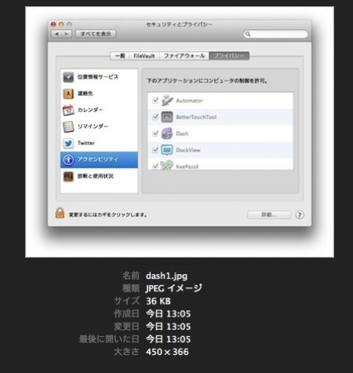Screen dimensions: 353x373
Task: Click the Automator name text
Action: click(x=189, y=101)
